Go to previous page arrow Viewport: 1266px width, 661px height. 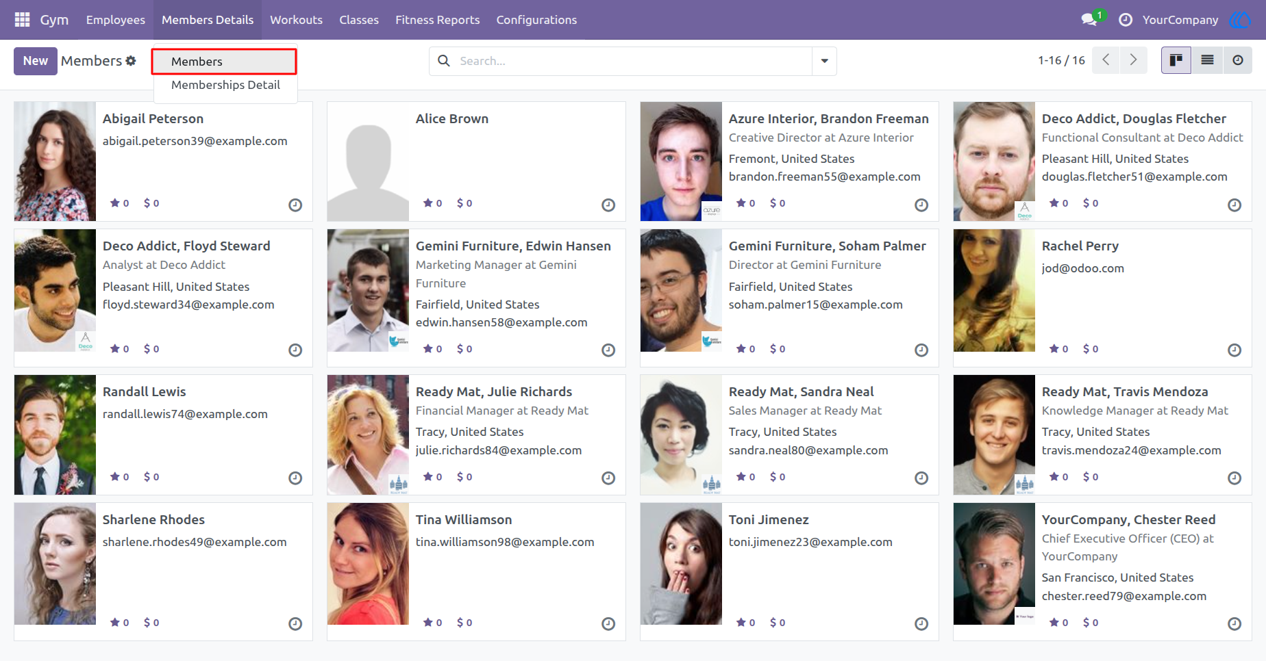[x=1106, y=60]
